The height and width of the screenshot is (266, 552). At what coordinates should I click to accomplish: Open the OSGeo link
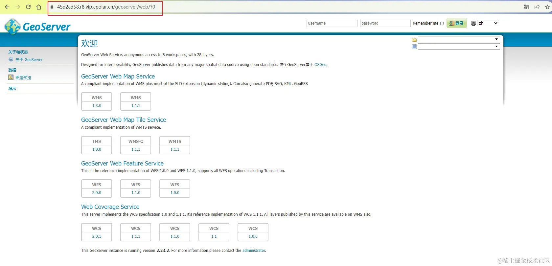point(320,65)
